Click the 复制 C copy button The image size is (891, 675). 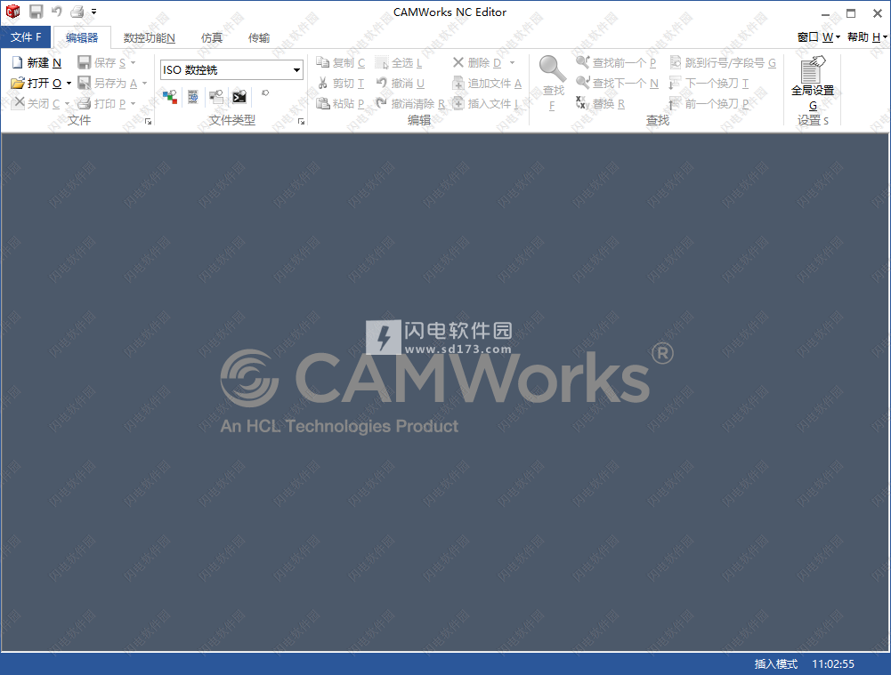coord(340,63)
